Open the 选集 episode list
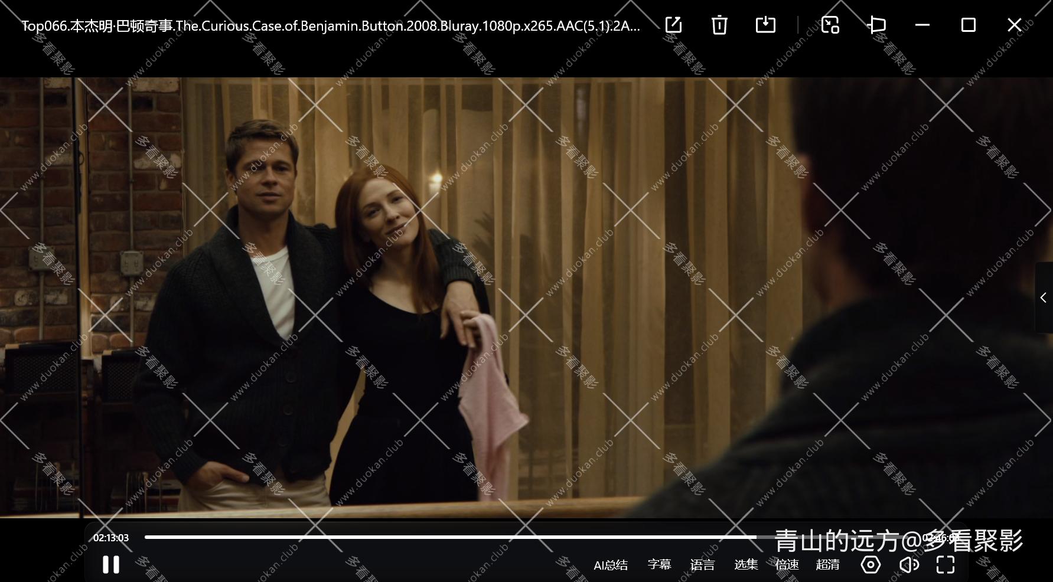 pyautogui.click(x=745, y=565)
